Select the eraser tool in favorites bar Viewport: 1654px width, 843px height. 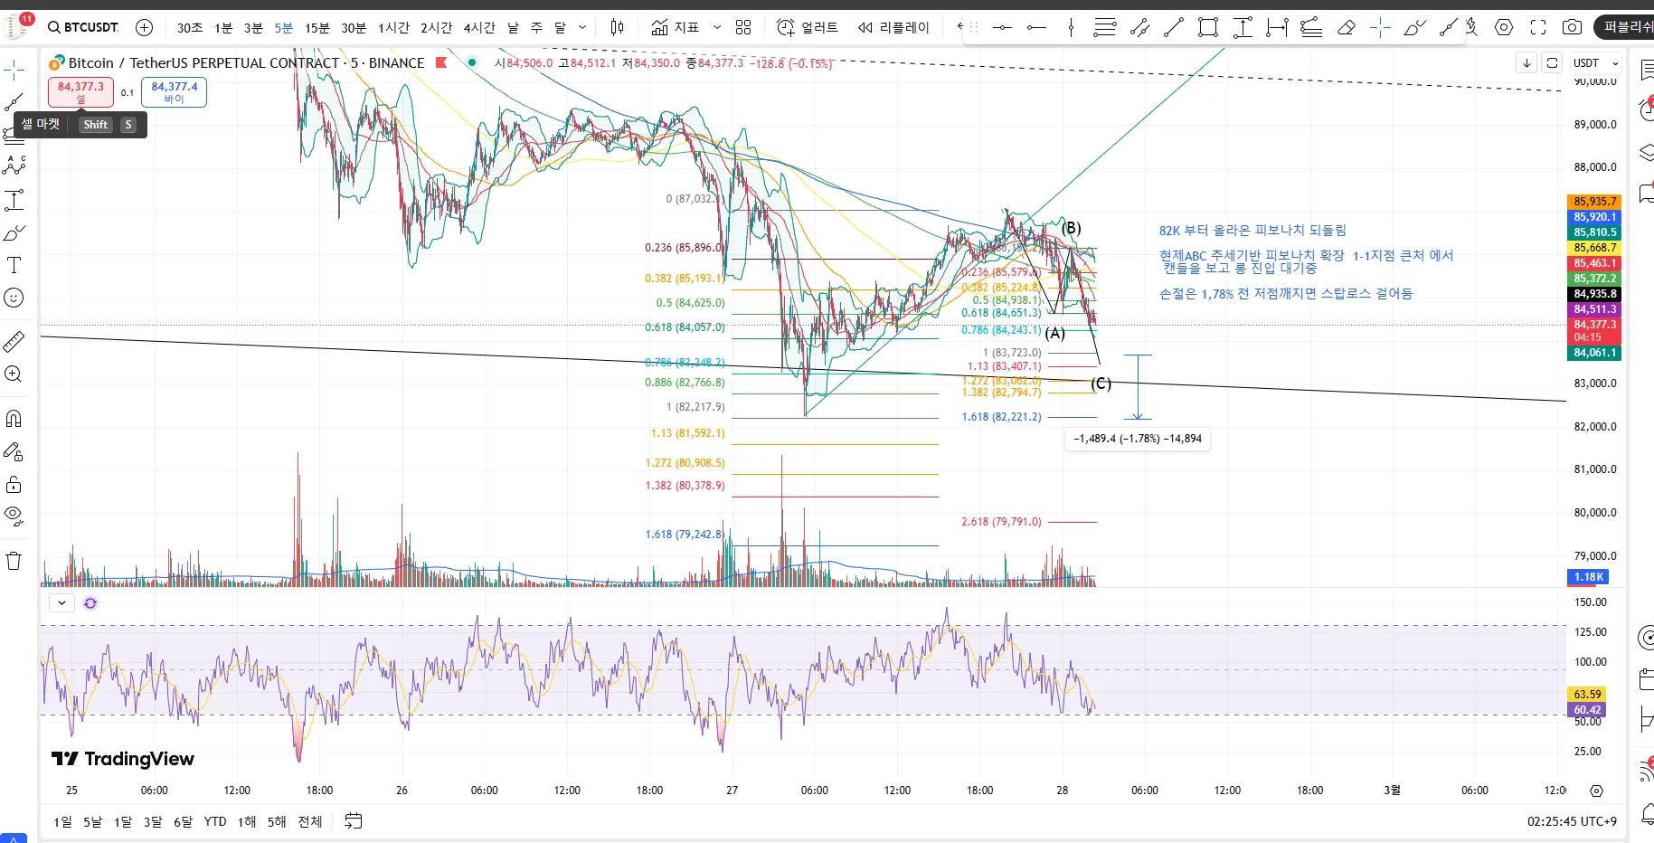(x=1346, y=28)
